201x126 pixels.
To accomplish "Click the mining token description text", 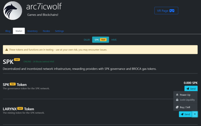I will 23,113.
